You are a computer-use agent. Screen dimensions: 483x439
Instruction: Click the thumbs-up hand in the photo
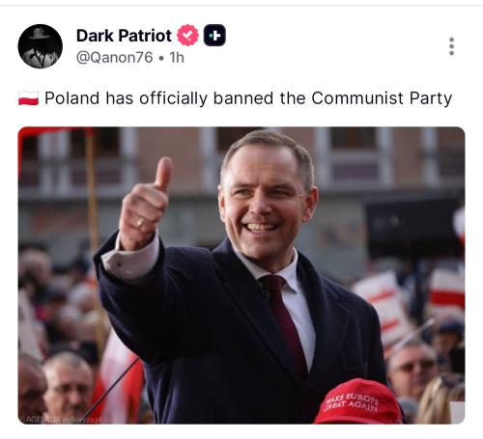pyautogui.click(x=146, y=204)
